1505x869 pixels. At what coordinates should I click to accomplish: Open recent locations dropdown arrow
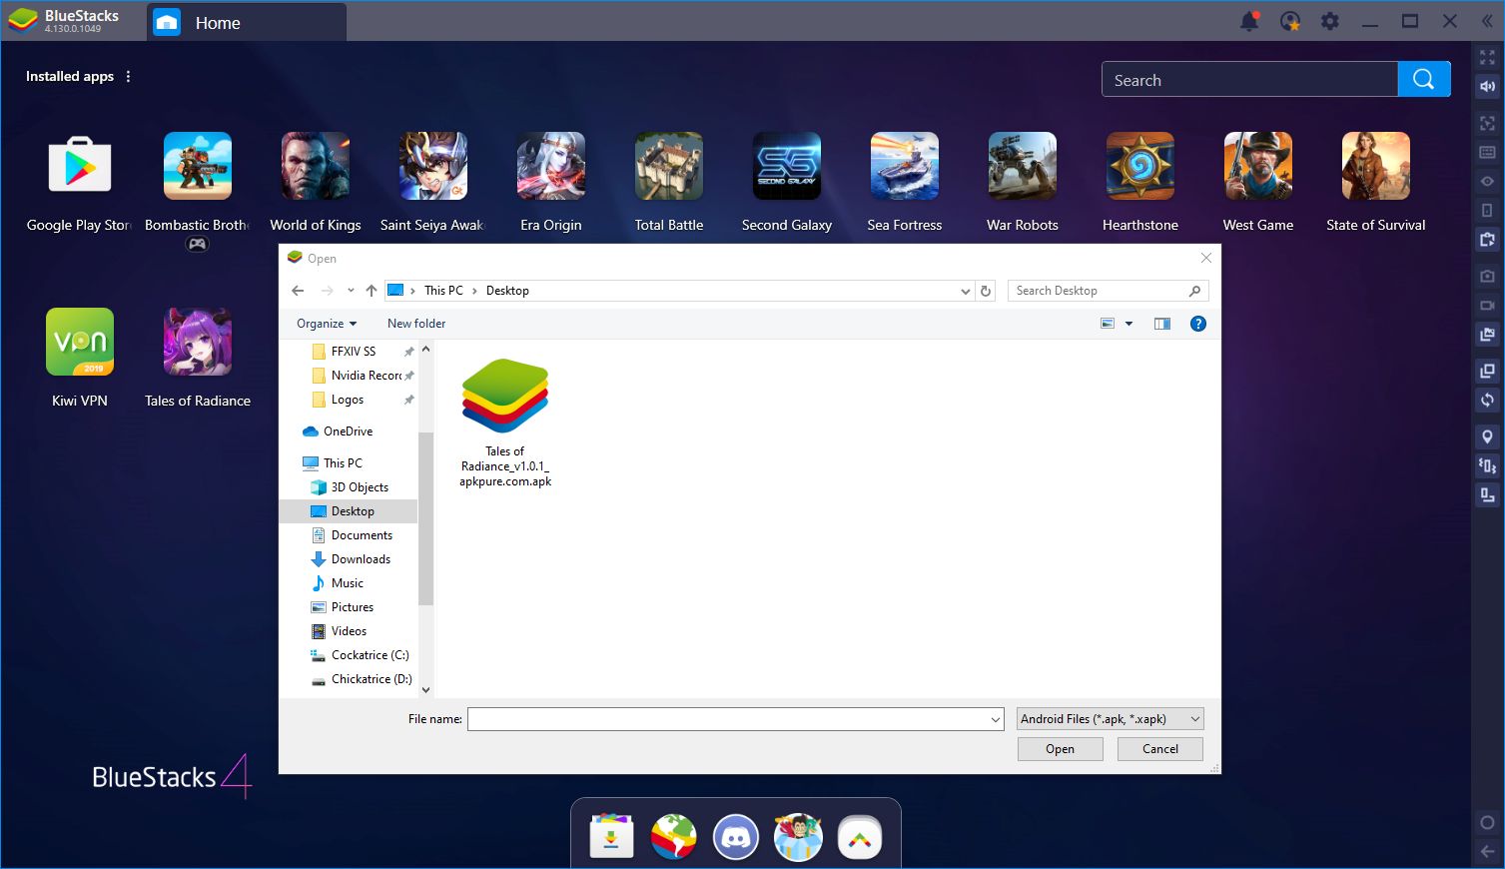[351, 291]
